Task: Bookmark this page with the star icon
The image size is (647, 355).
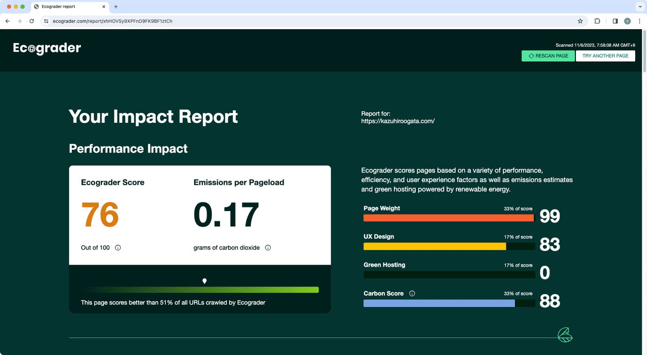Action: coord(580,21)
